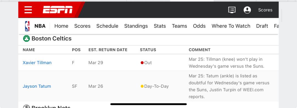Select the Scores tab in NBA navigation
Screen dimensions: 297x108
pos(82,26)
